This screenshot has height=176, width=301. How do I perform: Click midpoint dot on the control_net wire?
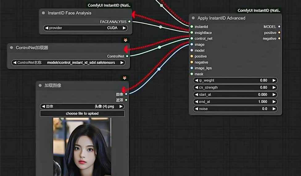(x=159, y=47)
